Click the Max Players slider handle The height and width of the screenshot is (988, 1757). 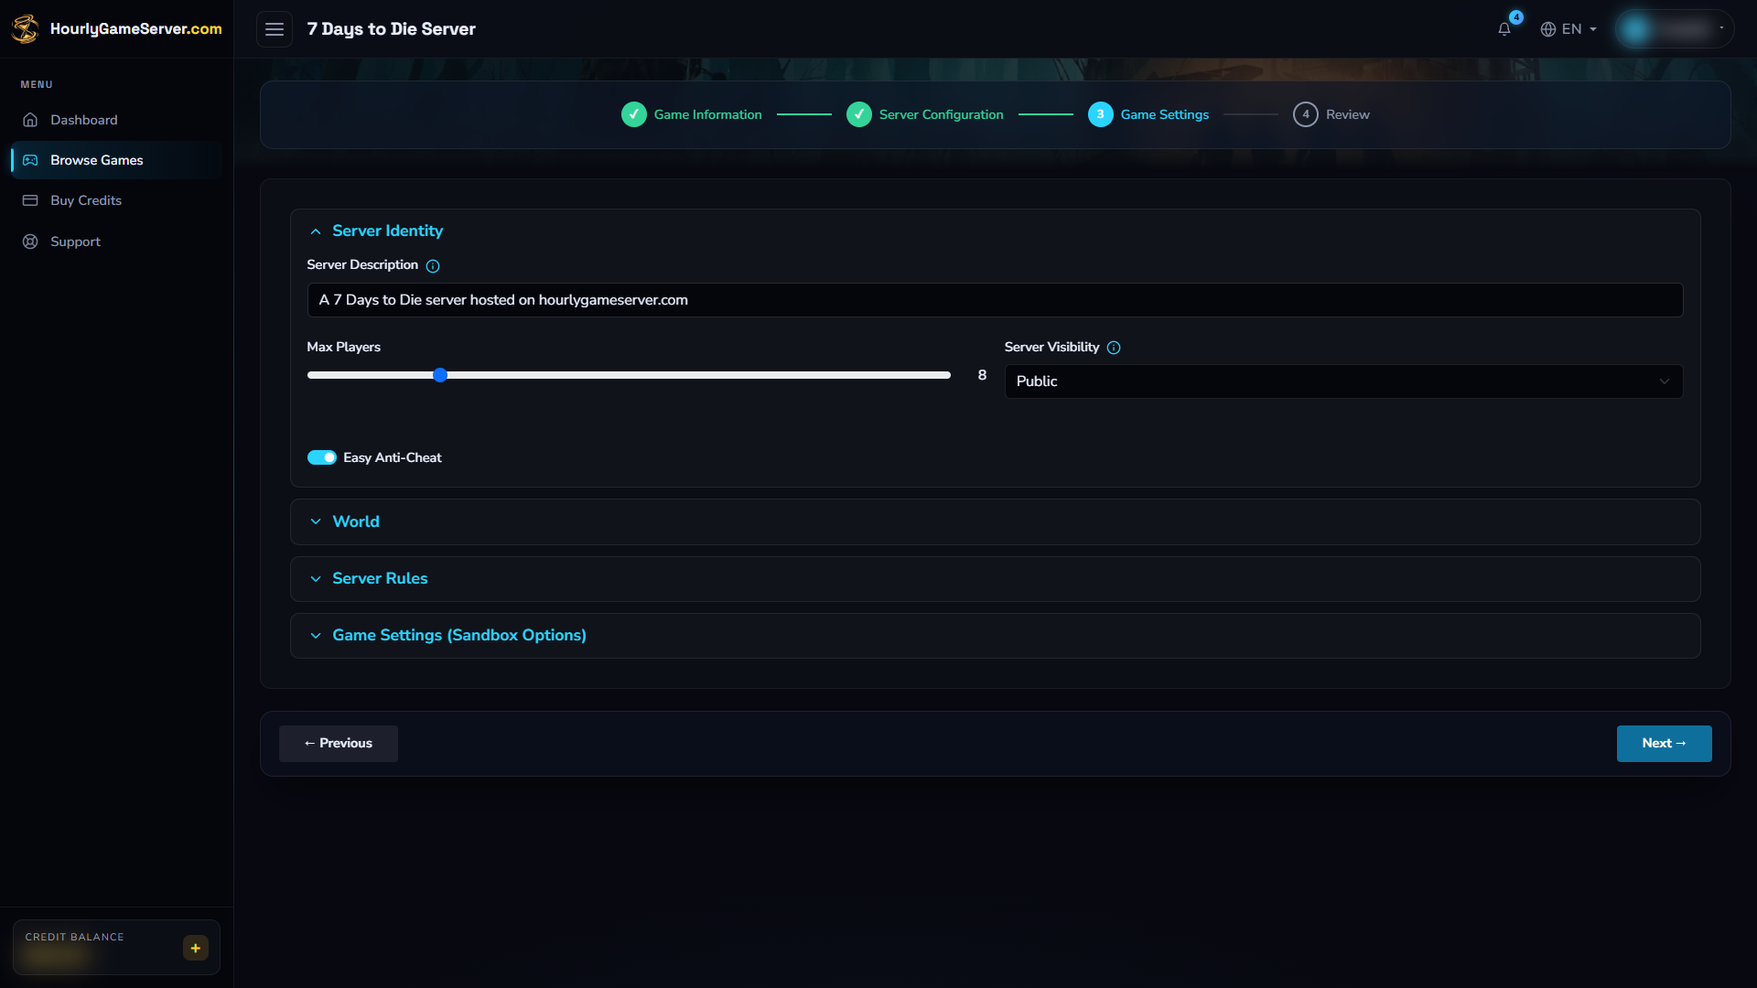tap(440, 375)
